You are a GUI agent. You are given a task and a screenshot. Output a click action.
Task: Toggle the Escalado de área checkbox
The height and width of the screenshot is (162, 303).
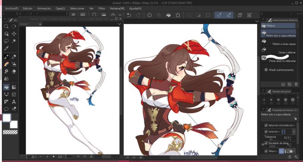click(266, 143)
